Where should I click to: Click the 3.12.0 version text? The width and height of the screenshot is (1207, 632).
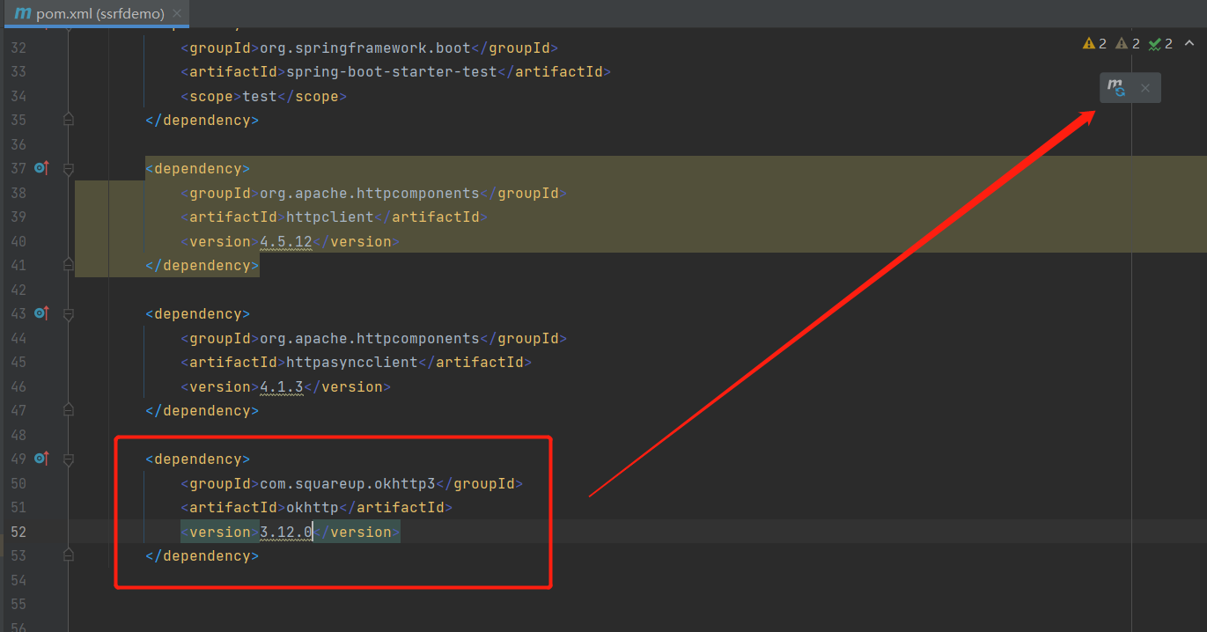pos(286,532)
